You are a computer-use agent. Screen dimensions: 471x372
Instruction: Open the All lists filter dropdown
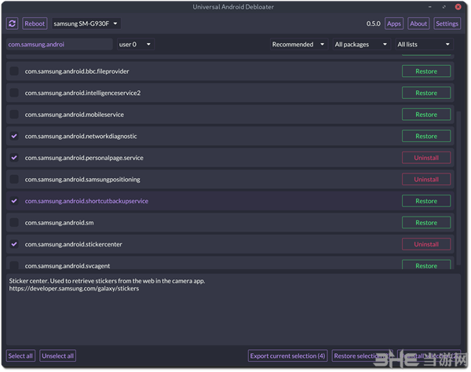pos(424,45)
